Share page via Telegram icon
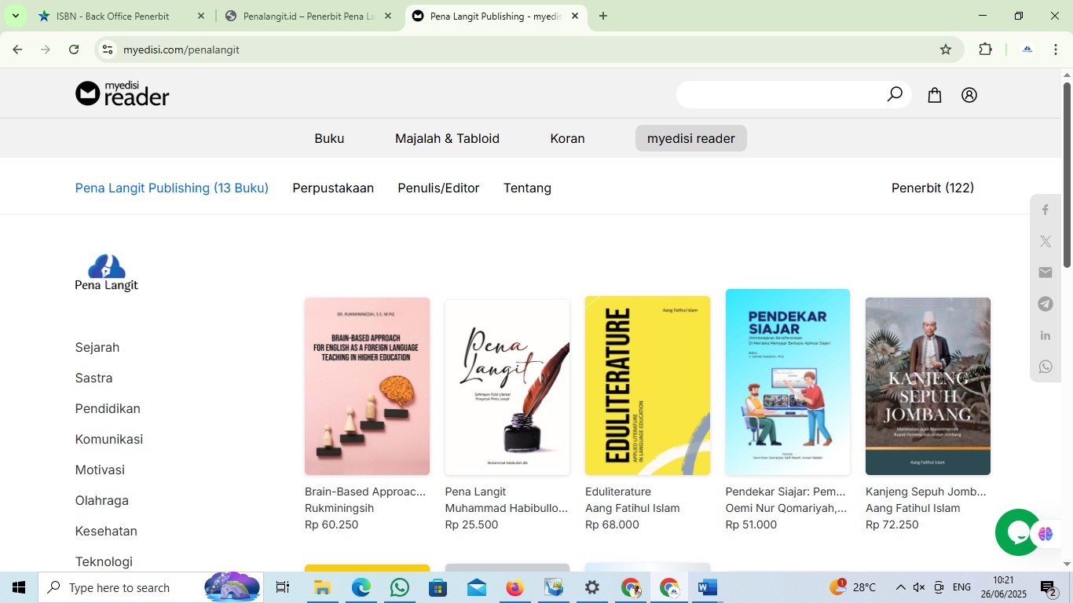1073x603 pixels. pos(1046,304)
